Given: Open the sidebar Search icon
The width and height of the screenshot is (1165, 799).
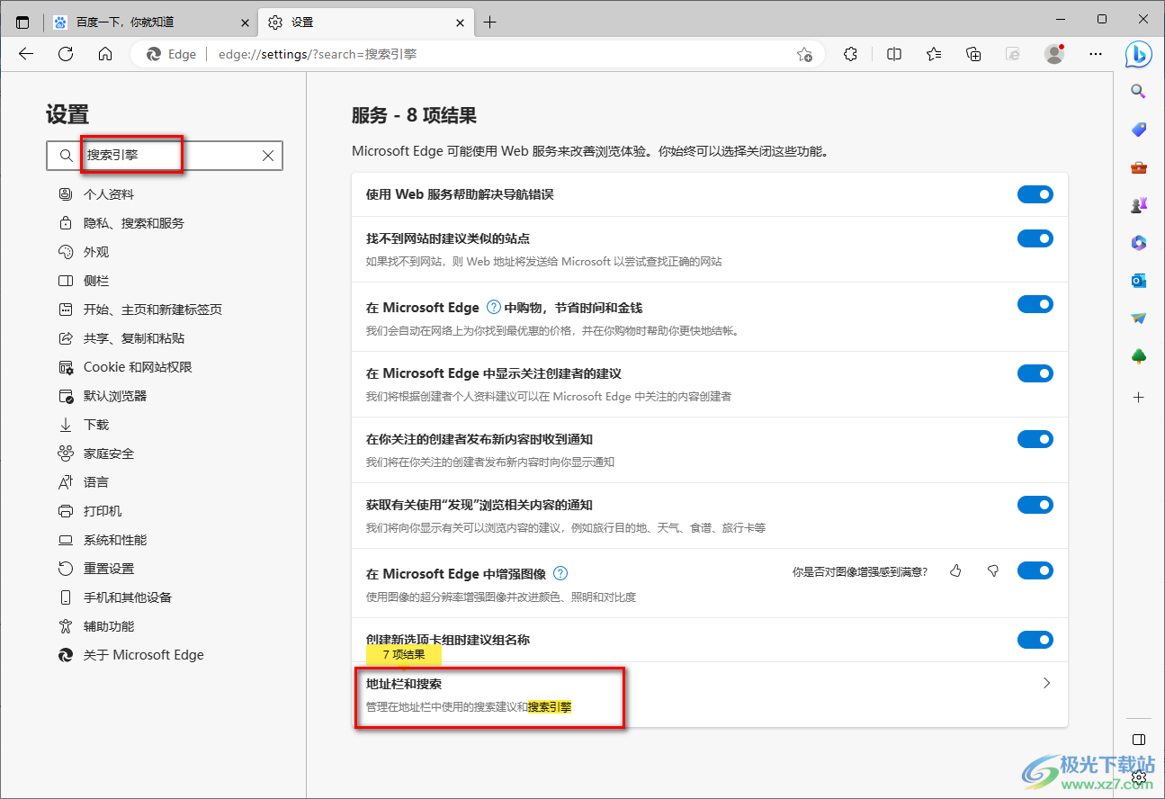Looking at the screenshot, I should (x=1139, y=91).
